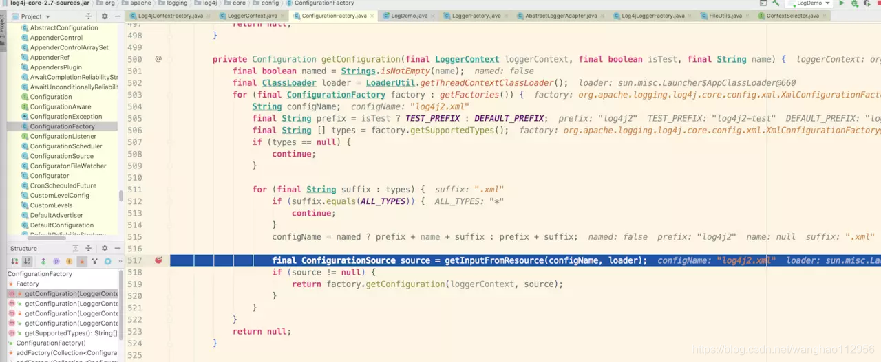The height and width of the screenshot is (362, 881).
Task: Toggle Sort by Visibility in Structure panel
Action: (14, 261)
